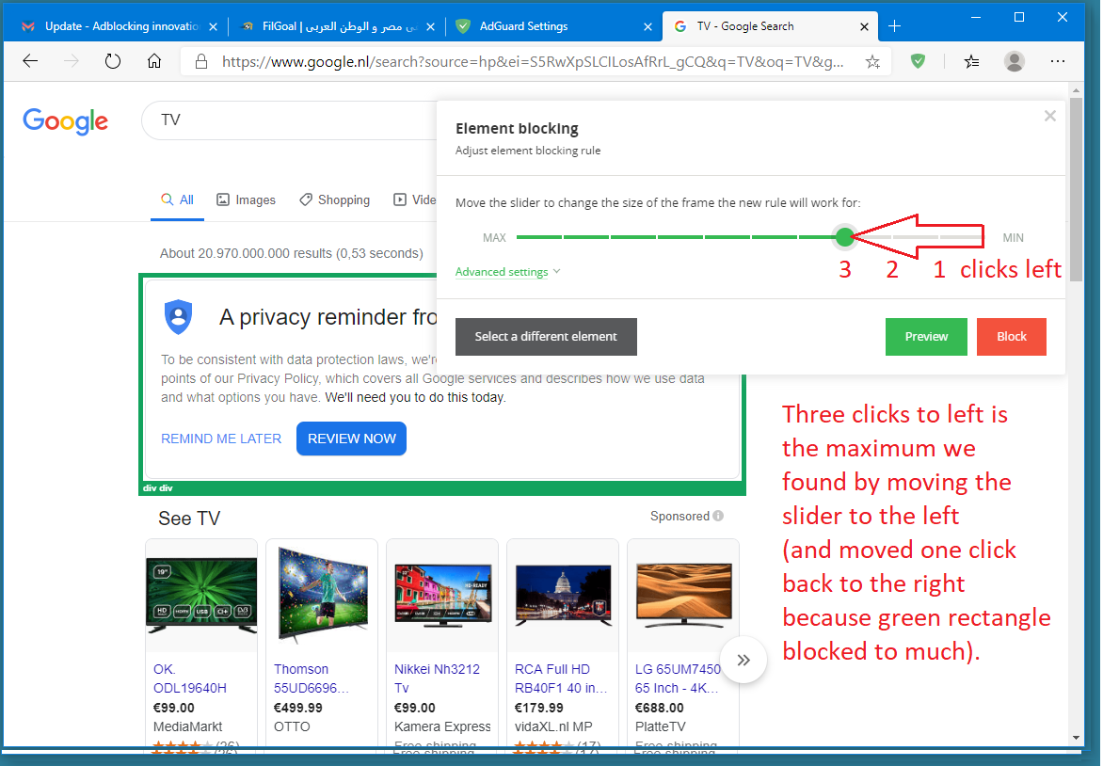Open browser settings three-dots menu

click(1057, 61)
